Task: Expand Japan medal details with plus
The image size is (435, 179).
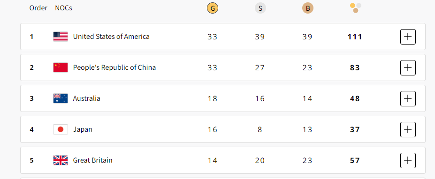Action: [x=408, y=129]
